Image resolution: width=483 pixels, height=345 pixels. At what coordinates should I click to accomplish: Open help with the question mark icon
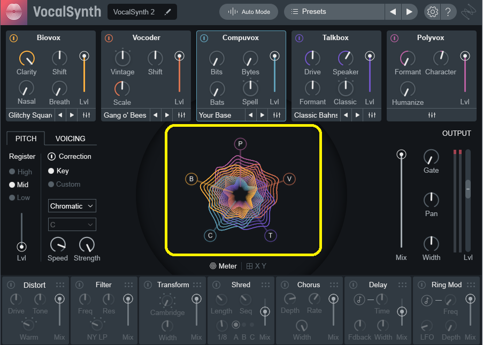448,12
